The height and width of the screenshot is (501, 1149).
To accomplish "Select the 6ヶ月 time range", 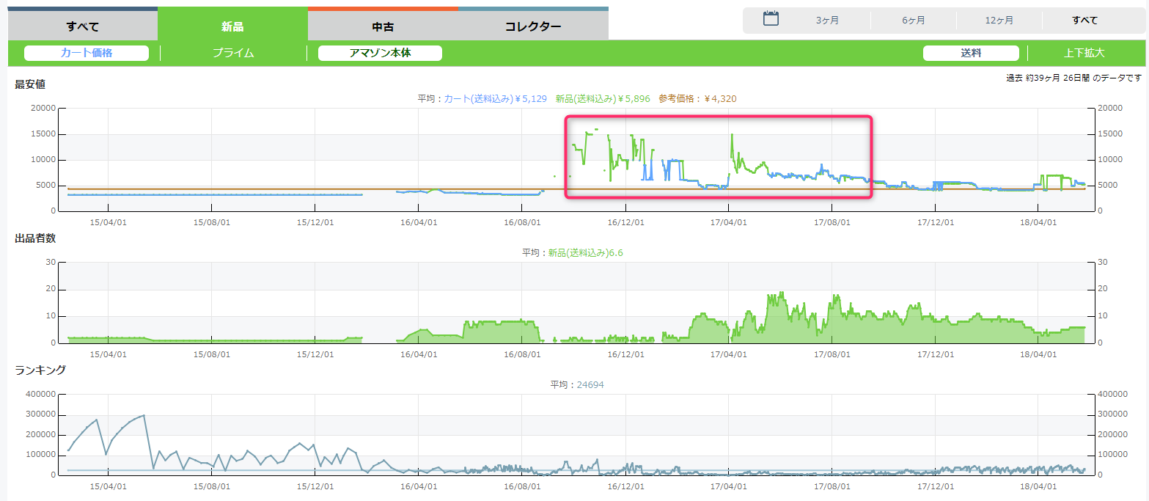I will [913, 21].
